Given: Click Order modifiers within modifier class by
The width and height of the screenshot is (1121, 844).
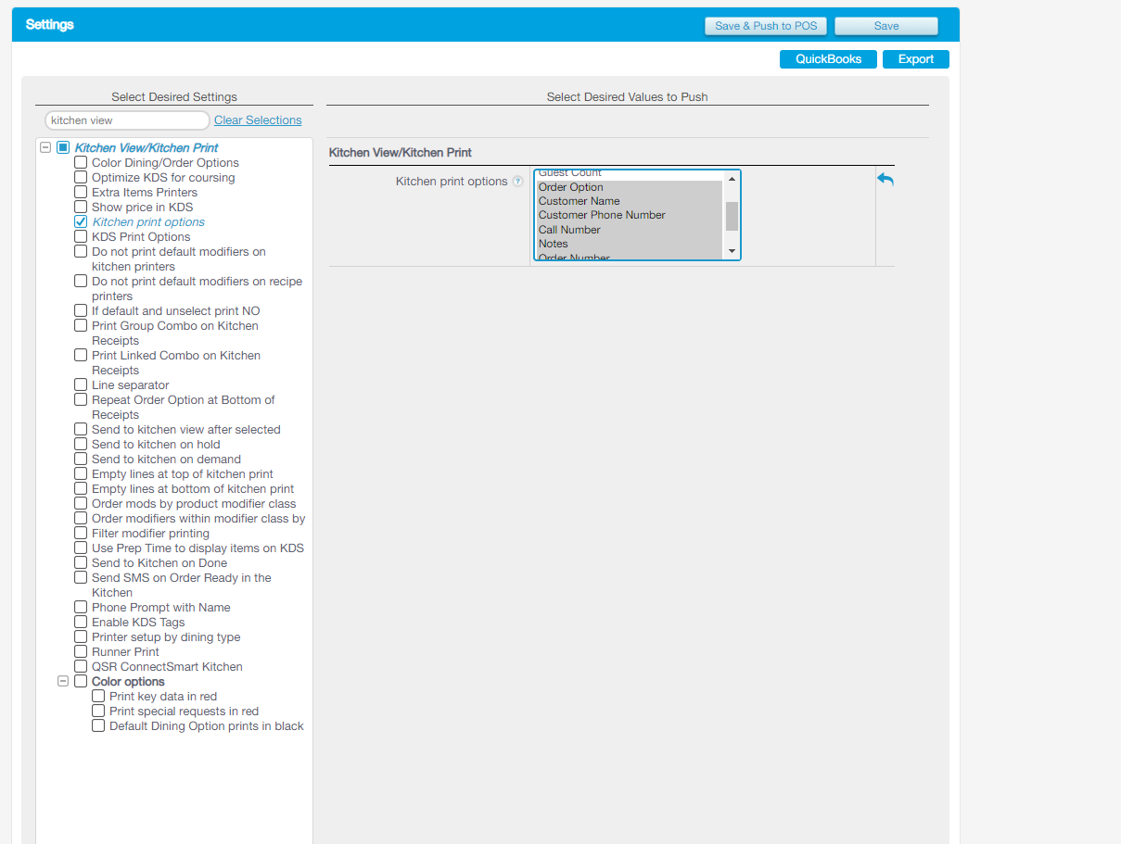Looking at the screenshot, I should point(198,518).
